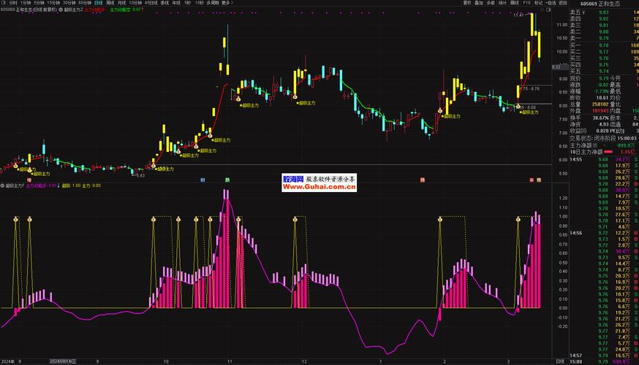Open the F10 company info

pyautogui.click(x=527, y=3)
